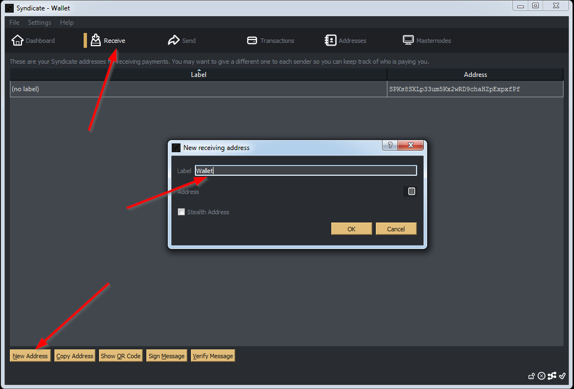Show the Addresses tab
574x389 pixels.
click(345, 41)
